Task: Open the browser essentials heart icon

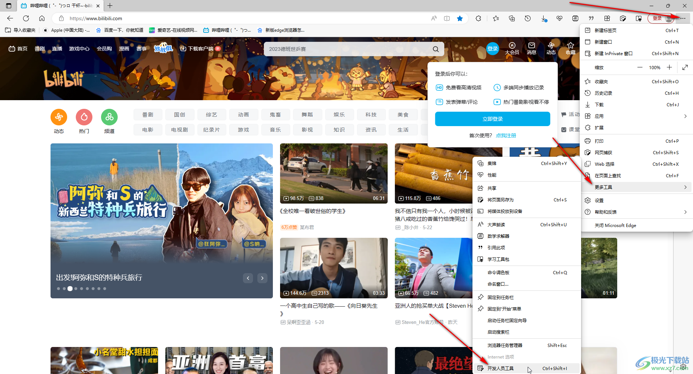Action: (559, 18)
